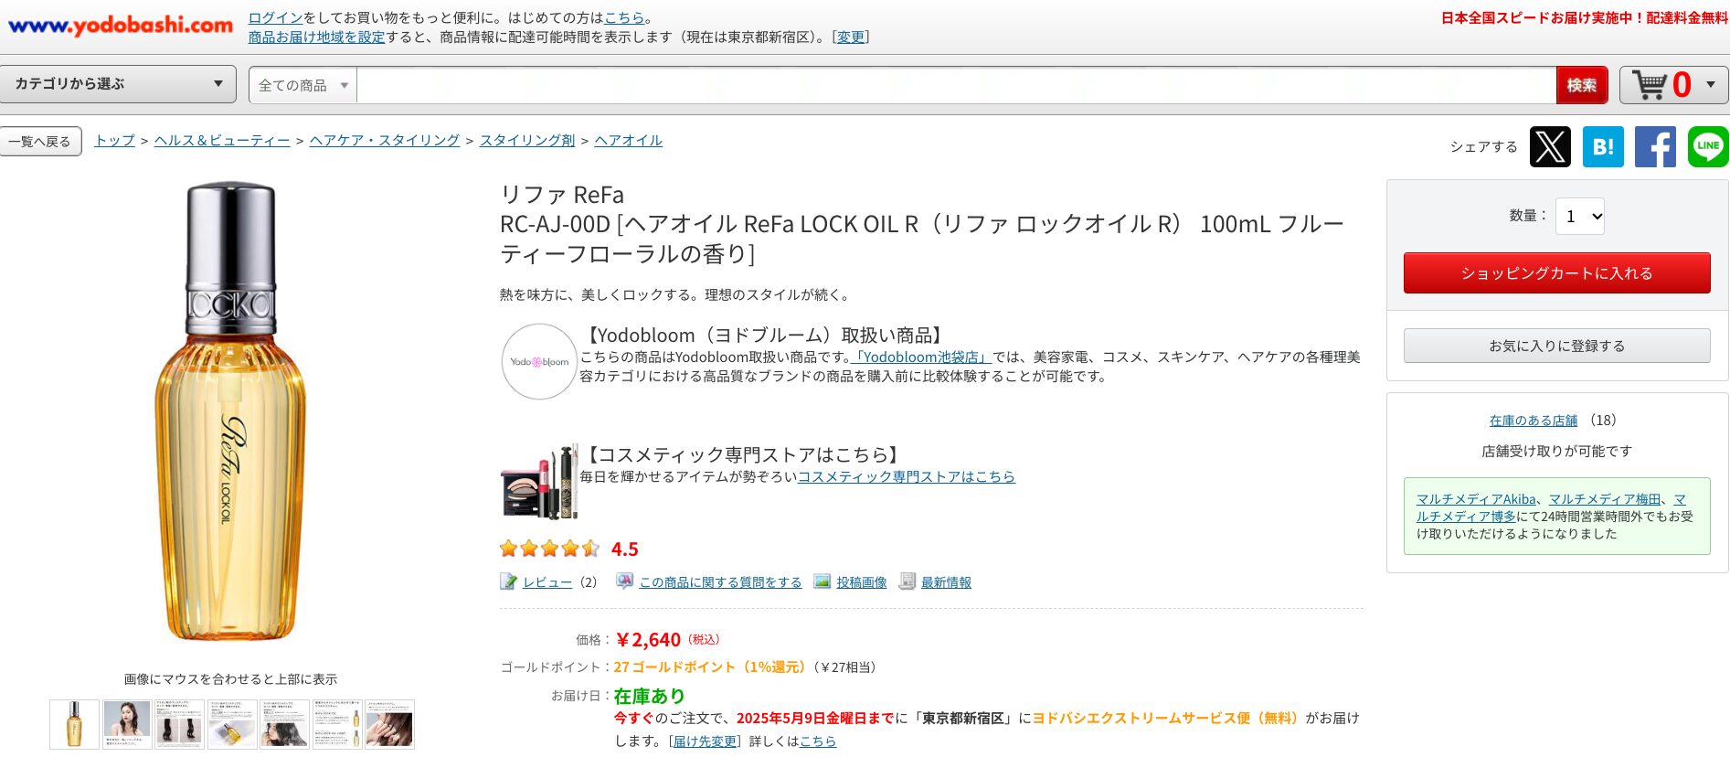Viewport: 1730px width, 757px height.
Task: Open 在庫のある店舗 link
Action: pyautogui.click(x=1534, y=421)
